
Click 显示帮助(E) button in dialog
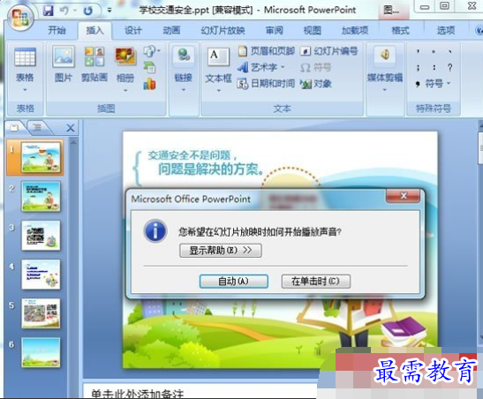(x=221, y=251)
